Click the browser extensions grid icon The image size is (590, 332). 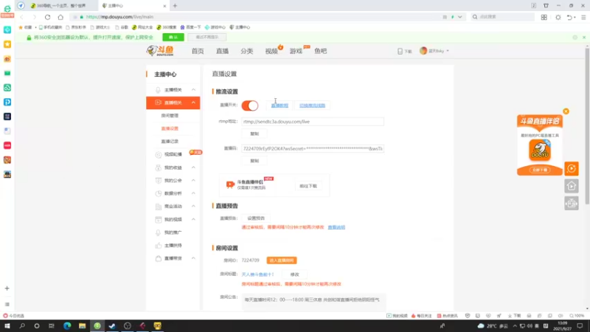[544, 17]
